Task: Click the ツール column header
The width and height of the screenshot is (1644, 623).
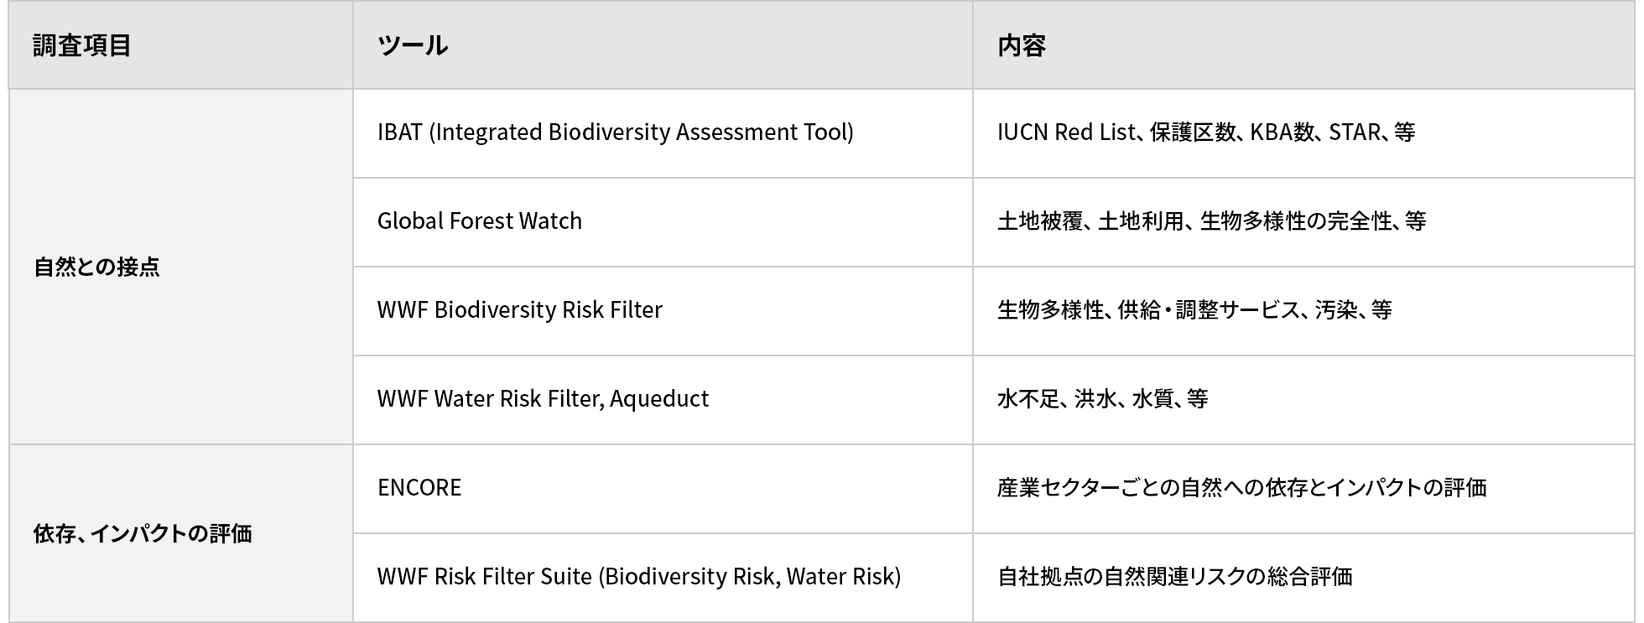Action: tap(663, 45)
